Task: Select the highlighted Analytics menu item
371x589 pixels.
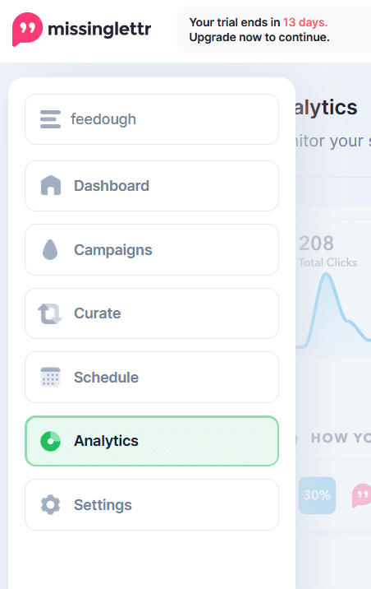Action: [x=152, y=441]
